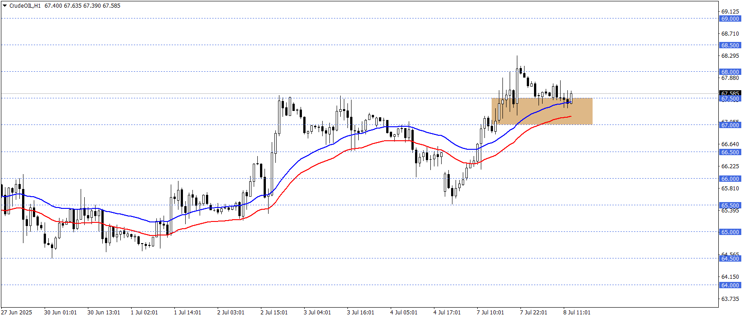
Task: Click the 1 Jul 02:01 time label
Action: (x=144, y=312)
